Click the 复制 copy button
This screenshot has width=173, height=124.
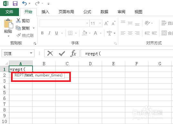point(23,28)
